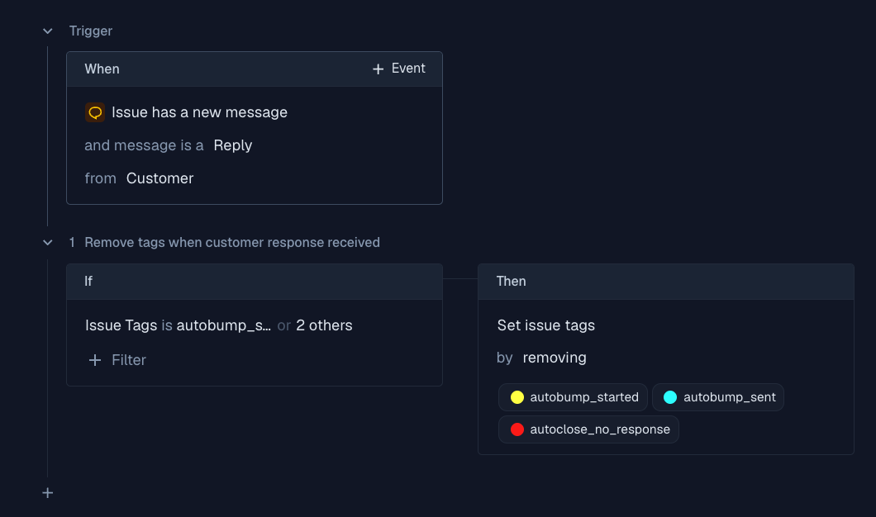The width and height of the screenshot is (876, 517).
Task: Collapse the Remove tags step chevron
Action: (x=48, y=243)
